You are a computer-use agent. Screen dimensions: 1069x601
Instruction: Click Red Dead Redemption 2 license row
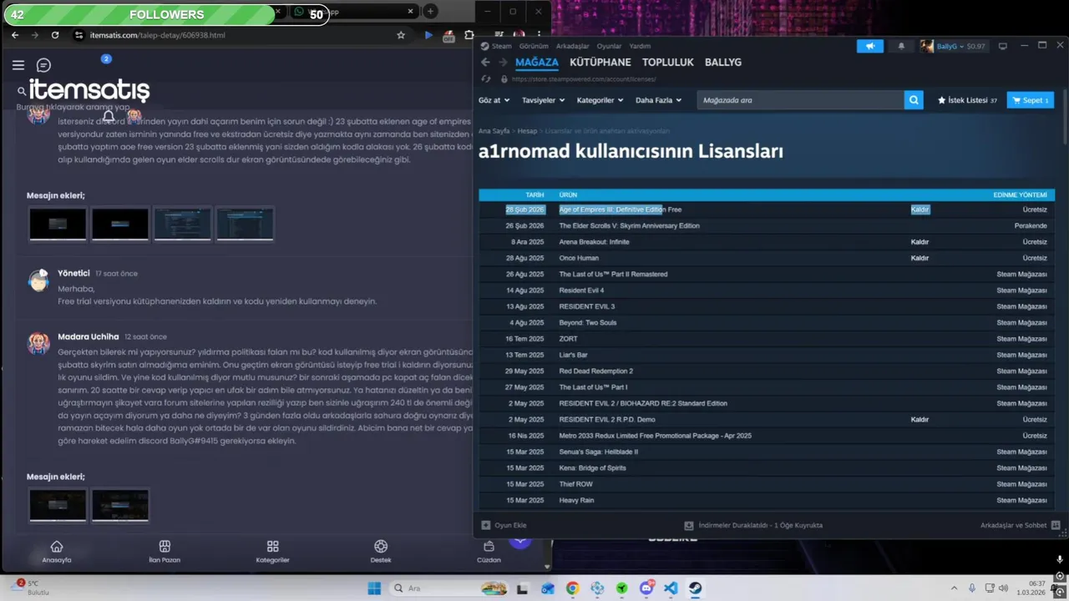pyautogui.click(x=767, y=371)
